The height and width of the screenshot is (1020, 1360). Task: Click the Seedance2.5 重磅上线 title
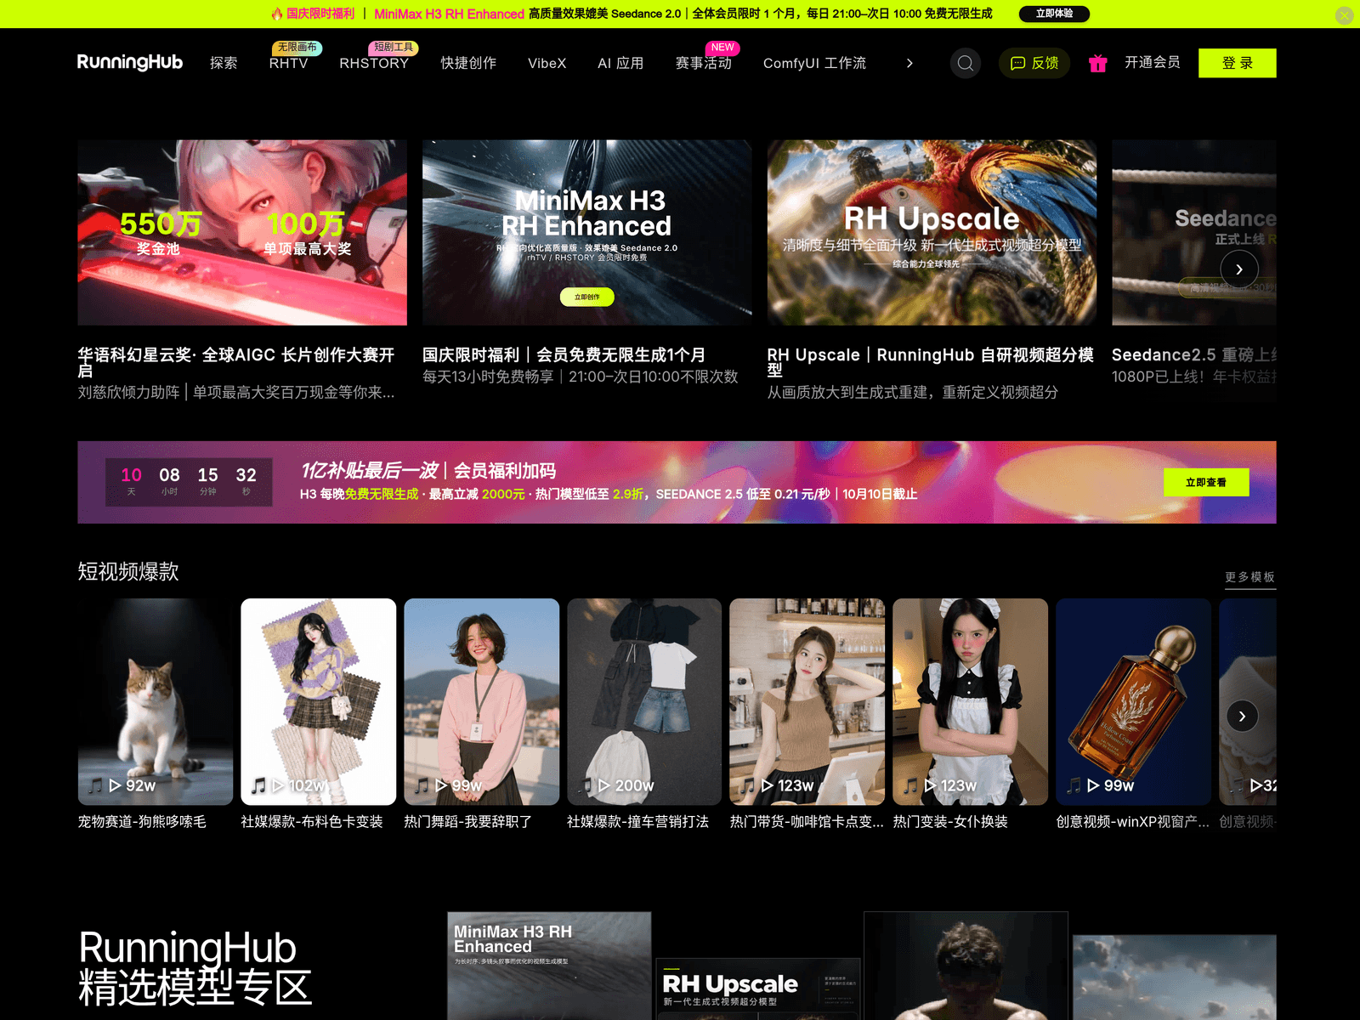pos(1193,354)
